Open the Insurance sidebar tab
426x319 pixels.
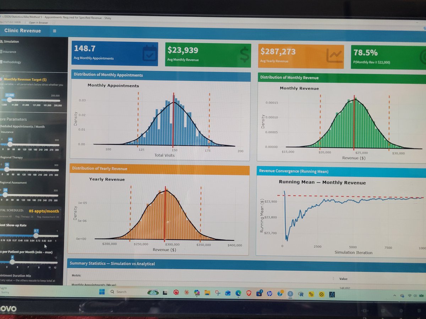pyautogui.click(x=9, y=52)
